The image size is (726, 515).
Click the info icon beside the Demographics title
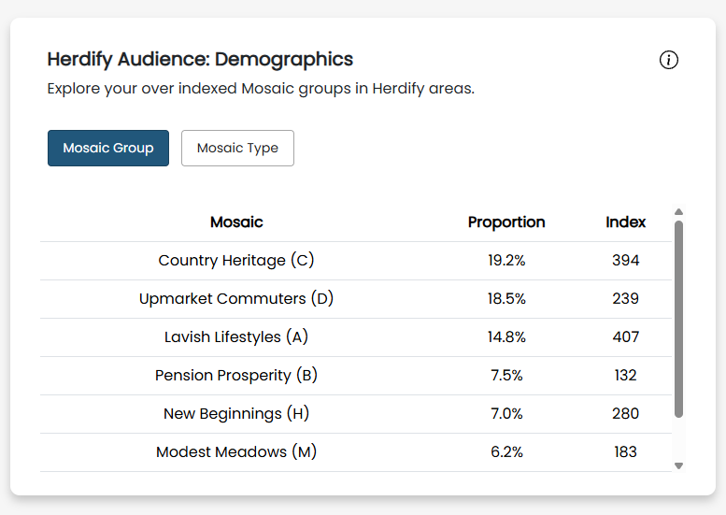[x=669, y=60]
